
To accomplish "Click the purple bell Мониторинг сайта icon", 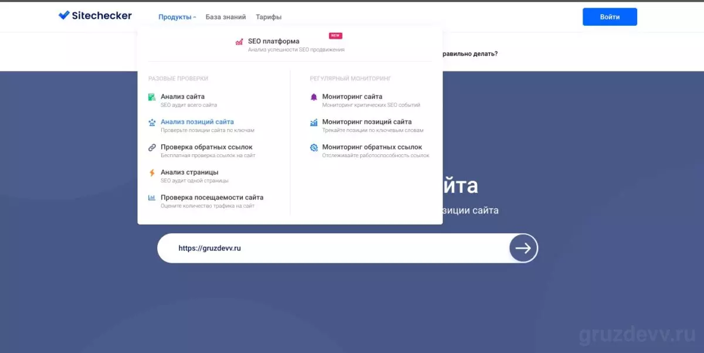I will click(314, 97).
